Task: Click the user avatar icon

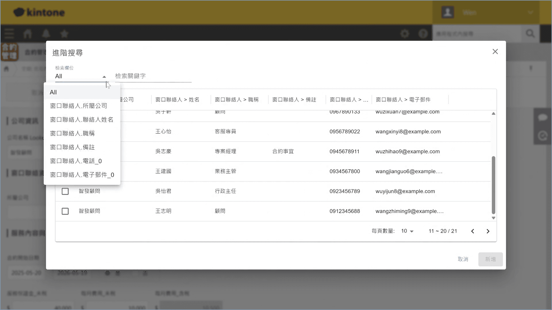Action: [448, 12]
